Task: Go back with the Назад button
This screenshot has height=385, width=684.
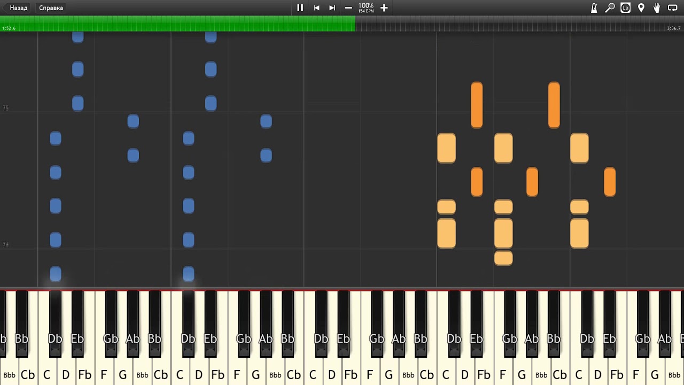Action: 16,8
